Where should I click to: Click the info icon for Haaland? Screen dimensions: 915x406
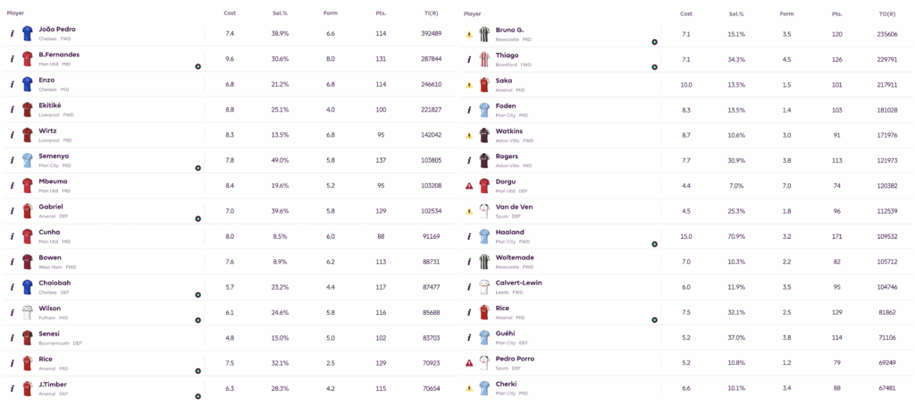[x=469, y=236]
